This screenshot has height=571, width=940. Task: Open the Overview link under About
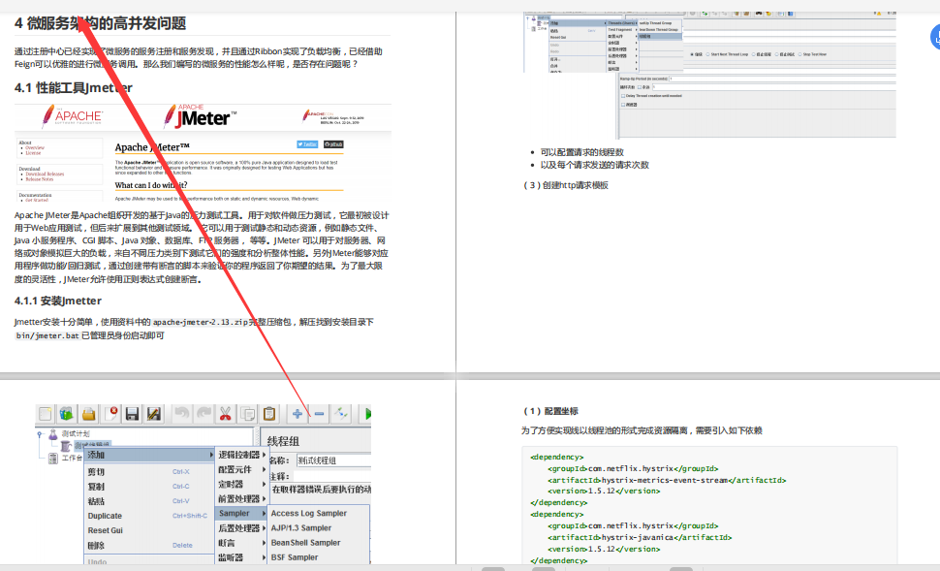(35, 147)
